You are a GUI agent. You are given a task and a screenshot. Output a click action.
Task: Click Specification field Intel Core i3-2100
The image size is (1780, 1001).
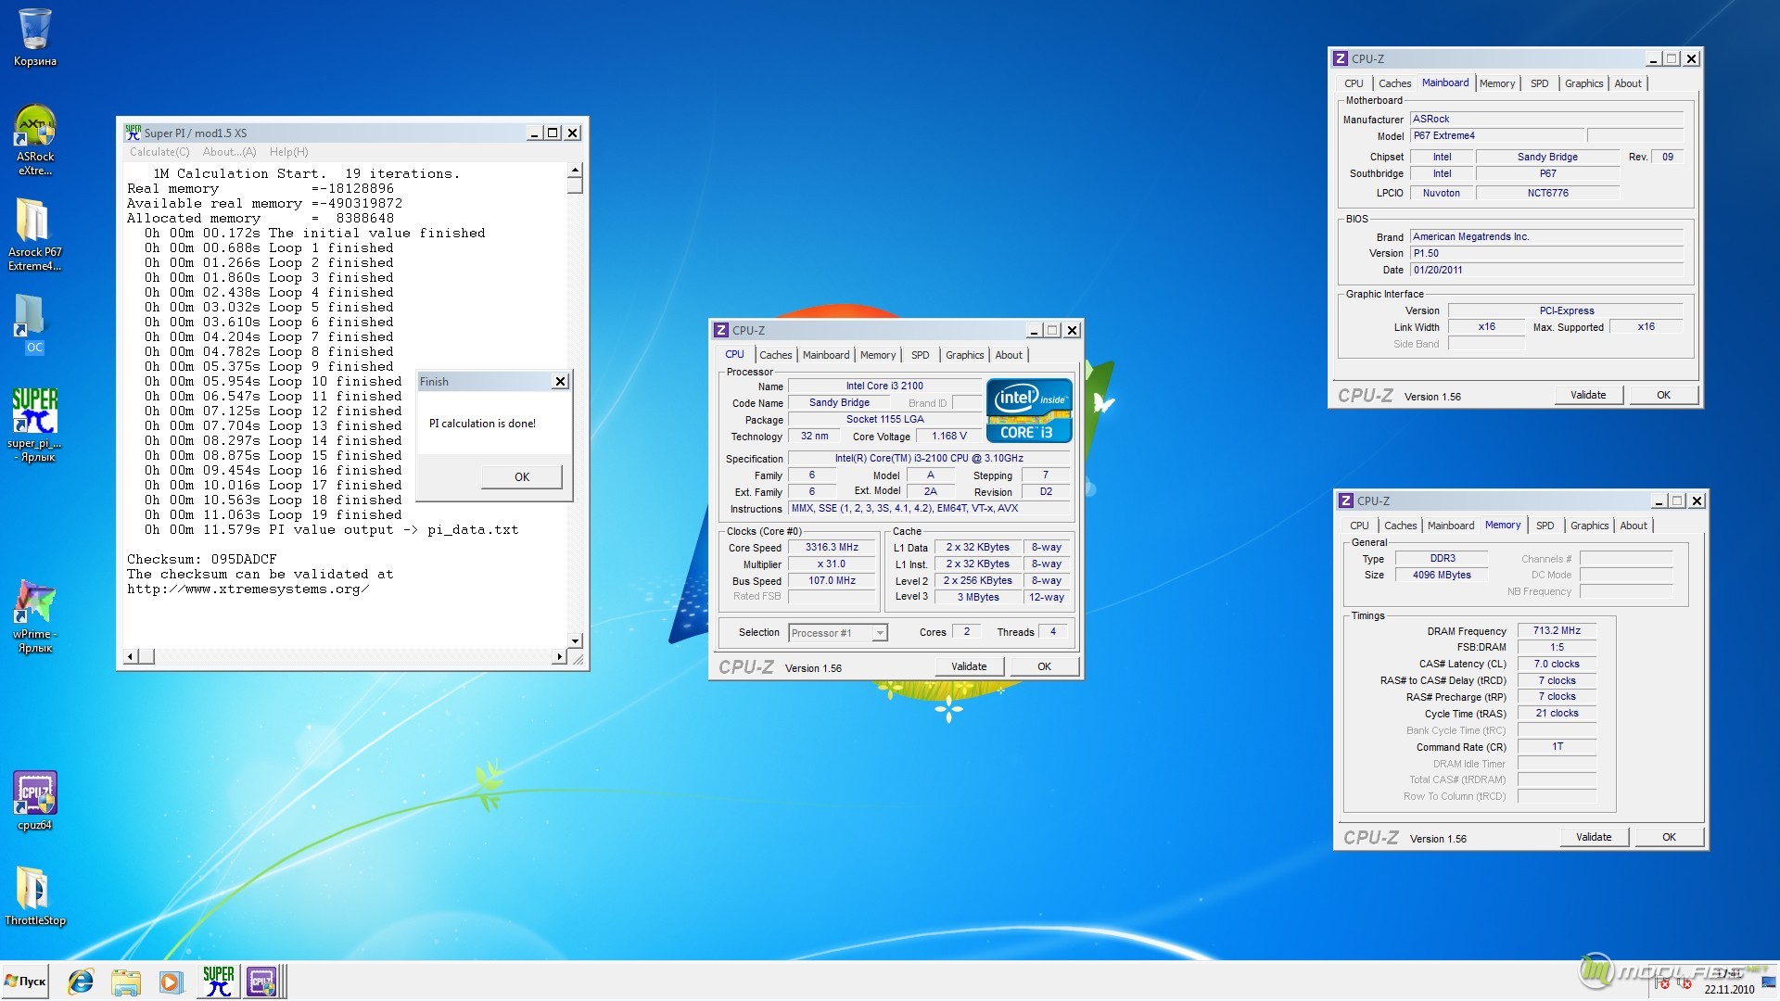tap(929, 458)
